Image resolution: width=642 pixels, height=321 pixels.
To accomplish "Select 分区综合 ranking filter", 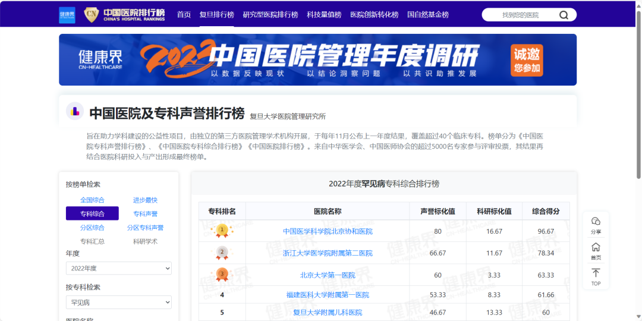I will (x=92, y=228).
